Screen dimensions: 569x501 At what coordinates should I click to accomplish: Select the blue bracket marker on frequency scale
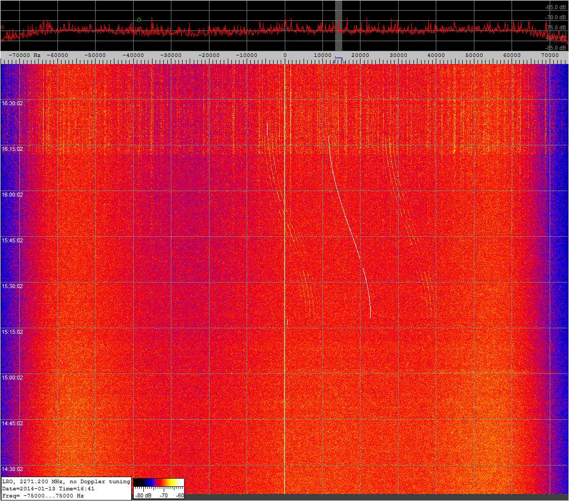tap(339, 59)
